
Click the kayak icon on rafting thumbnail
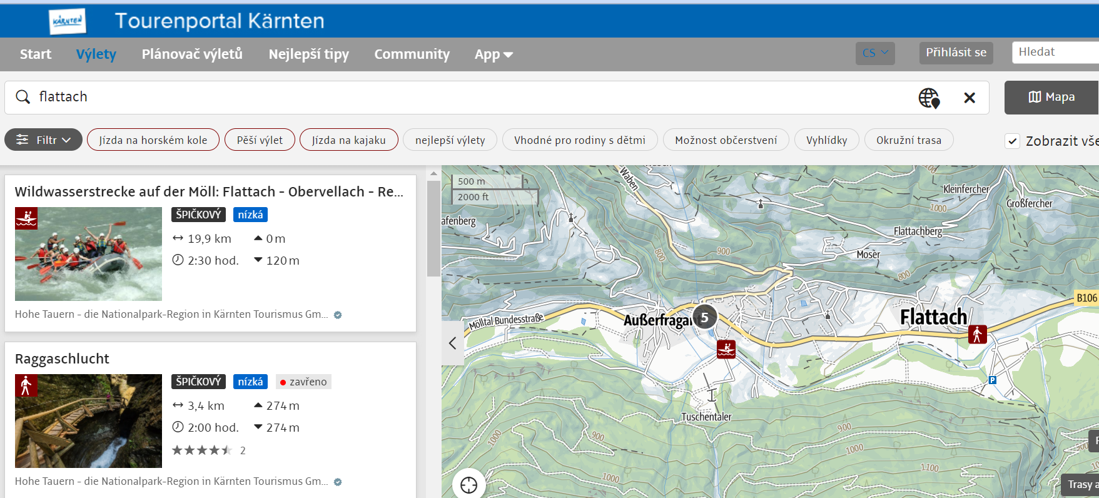[26, 218]
